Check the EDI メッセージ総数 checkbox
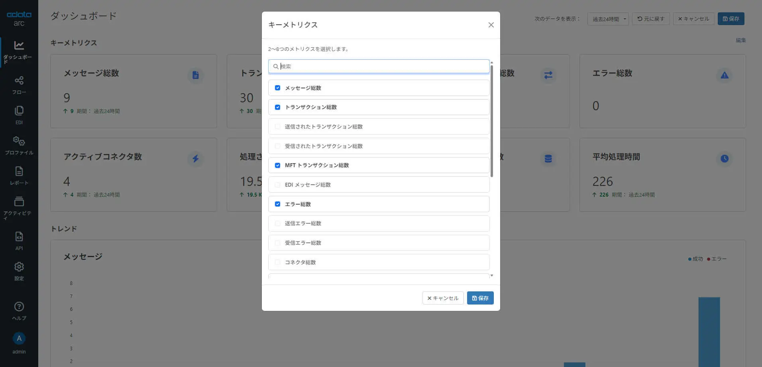Image resolution: width=762 pixels, height=367 pixels. pyautogui.click(x=278, y=185)
